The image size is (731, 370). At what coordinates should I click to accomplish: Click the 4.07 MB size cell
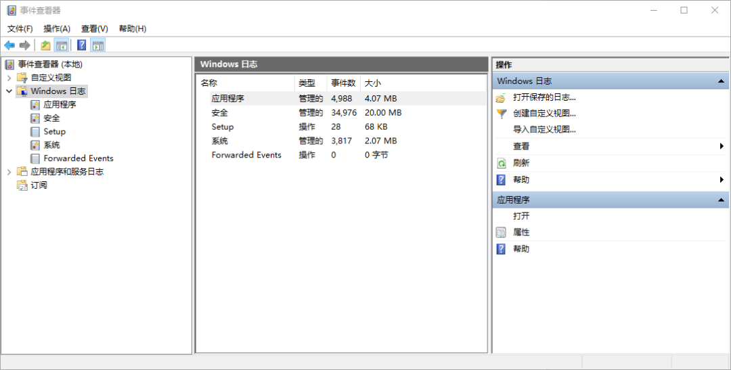381,99
